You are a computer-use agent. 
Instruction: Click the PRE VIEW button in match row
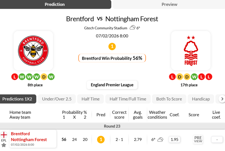[x=198, y=140]
